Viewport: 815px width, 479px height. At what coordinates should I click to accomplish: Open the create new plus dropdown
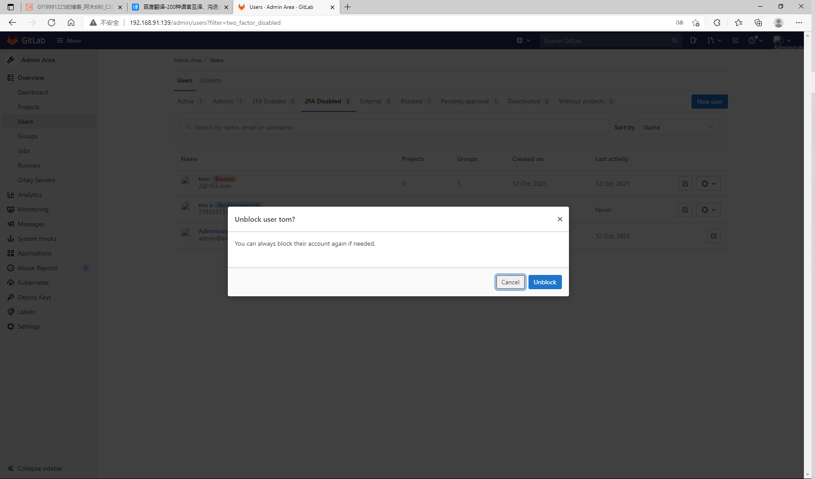point(524,40)
